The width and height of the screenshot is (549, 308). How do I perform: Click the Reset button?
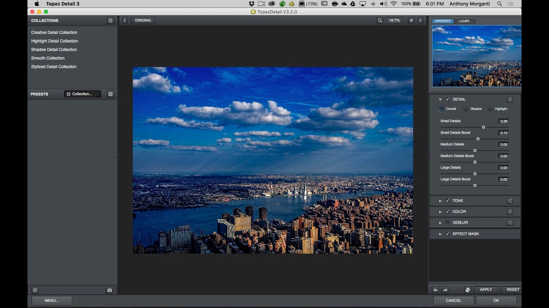pyautogui.click(x=511, y=290)
